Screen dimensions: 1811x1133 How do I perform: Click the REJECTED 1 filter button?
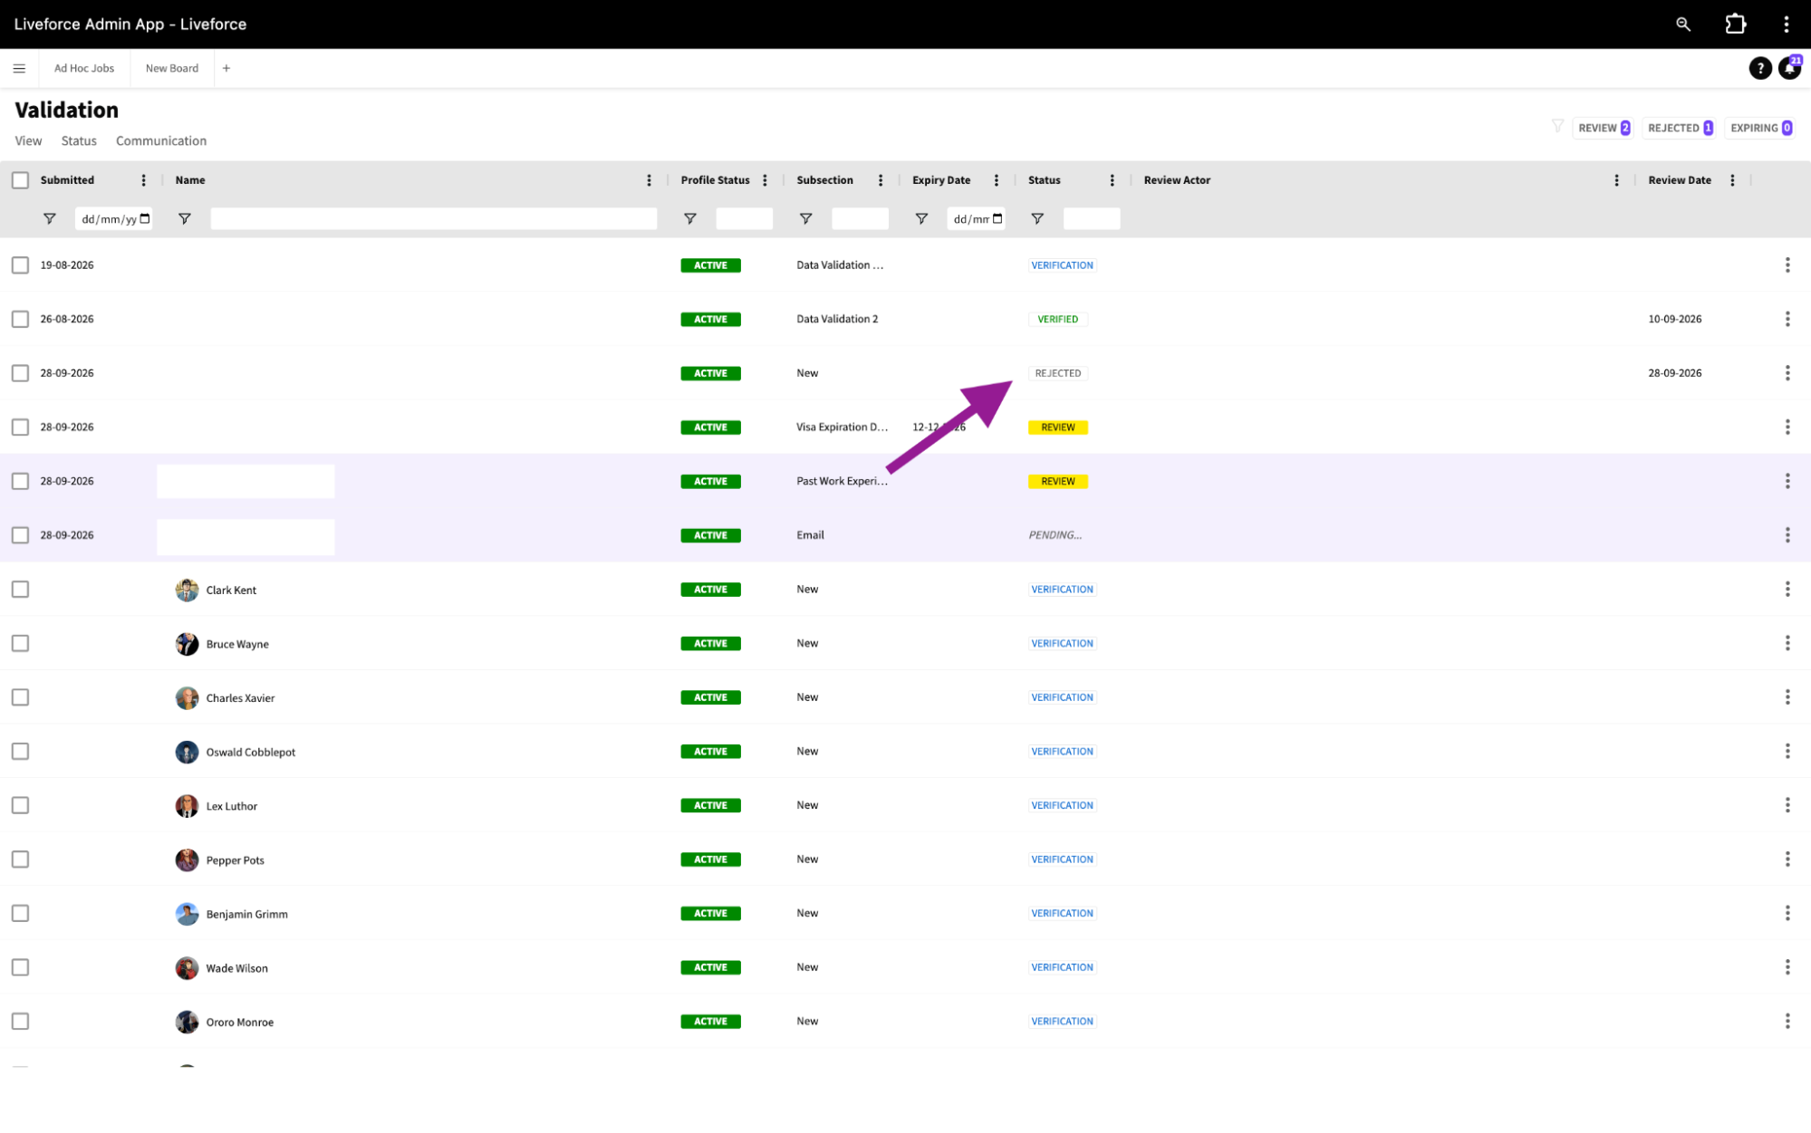click(1680, 128)
